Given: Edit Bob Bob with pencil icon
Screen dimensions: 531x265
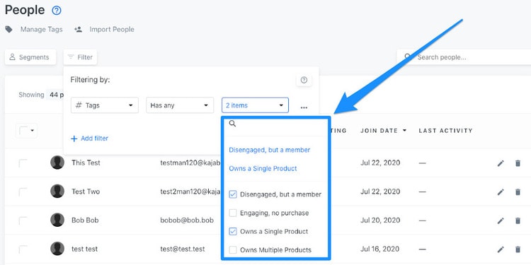Looking at the screenshot, I should coord(501,220).
